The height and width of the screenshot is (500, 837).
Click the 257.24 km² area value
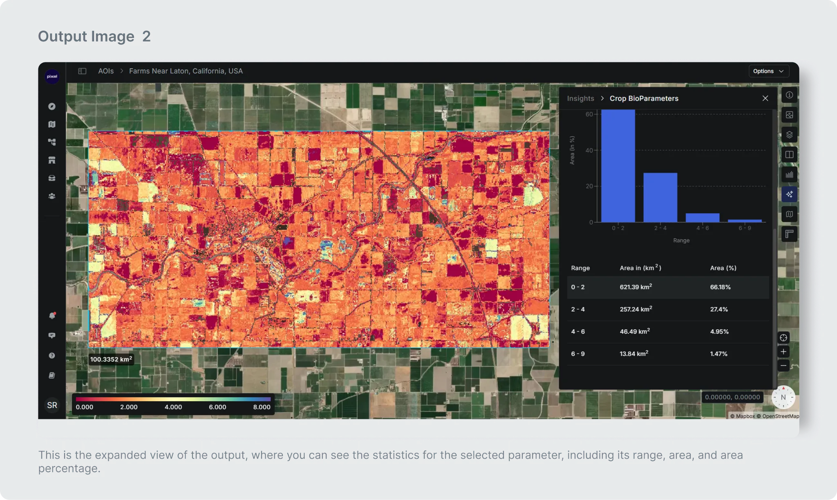pyautogui.click(x=636, y=309)
